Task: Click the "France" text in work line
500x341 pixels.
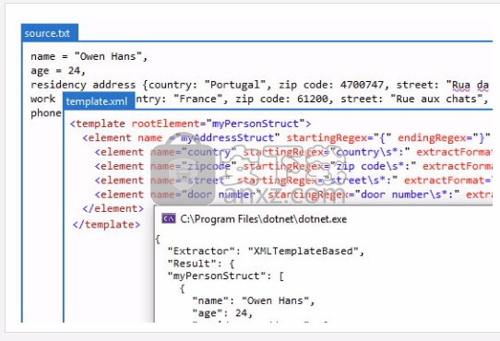Action: tap(197, 99)
